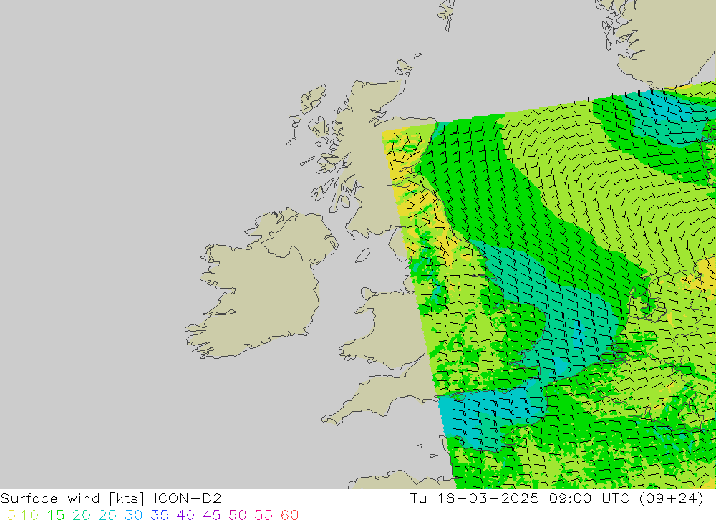Screen dimensions: 716x525
Task: Click the (09+24) forecast run label
Action: (672, 498)
